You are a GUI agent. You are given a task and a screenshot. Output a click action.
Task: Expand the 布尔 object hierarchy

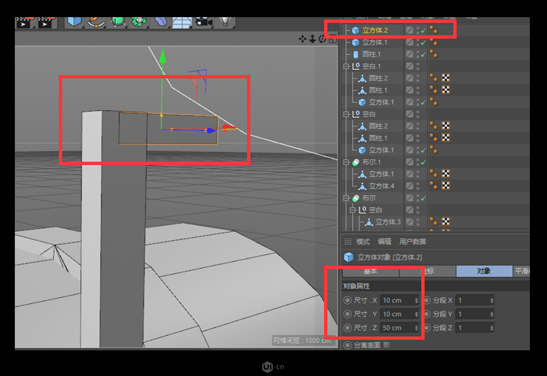click(x=345, y=198)
